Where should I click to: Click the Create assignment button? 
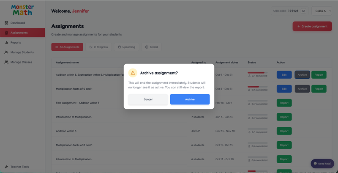[312, 26]
